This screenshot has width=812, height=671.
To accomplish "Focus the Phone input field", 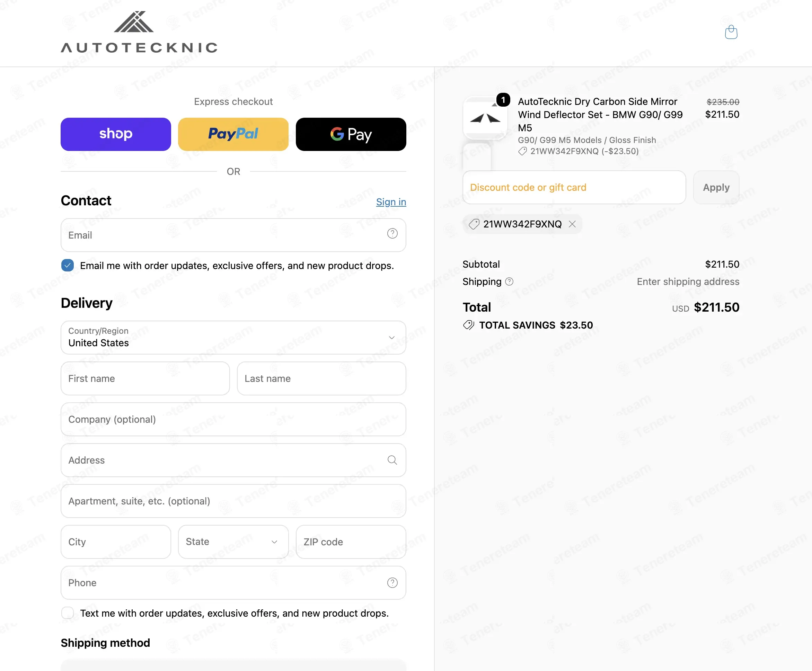I will click(x=233, y=582).
